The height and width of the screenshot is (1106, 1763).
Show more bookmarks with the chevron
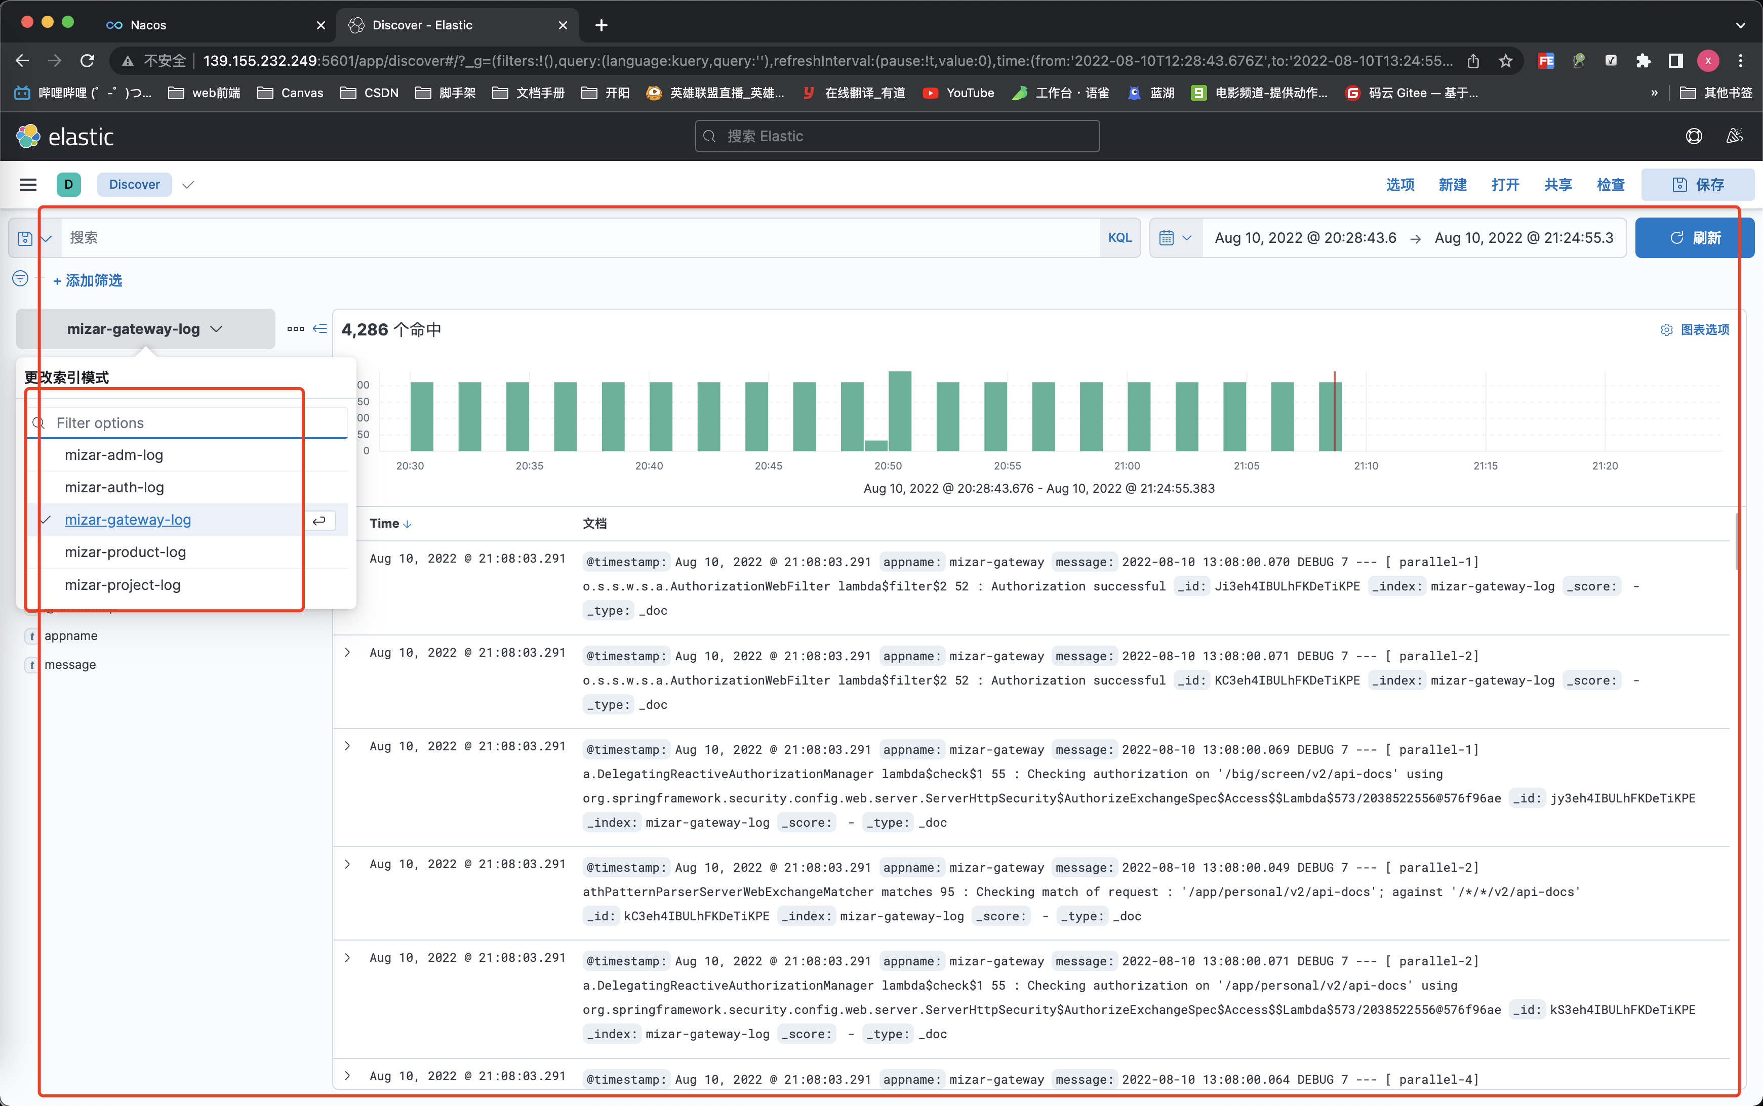point(1654,93)
